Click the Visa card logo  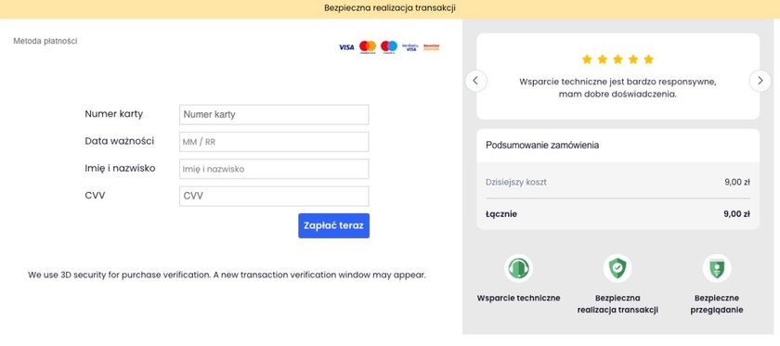[x=346, y=47]
